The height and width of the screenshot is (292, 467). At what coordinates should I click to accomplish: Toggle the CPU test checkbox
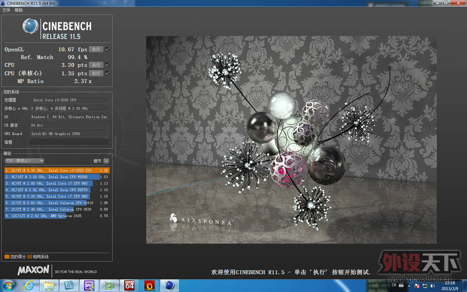point(108,65)
